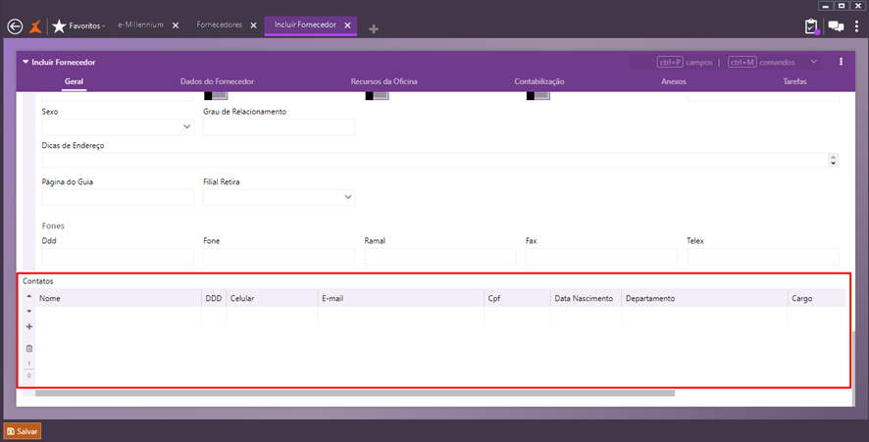869x442 pixels.
Task: Click the Página do Guia field
Action: click(118, 197)
